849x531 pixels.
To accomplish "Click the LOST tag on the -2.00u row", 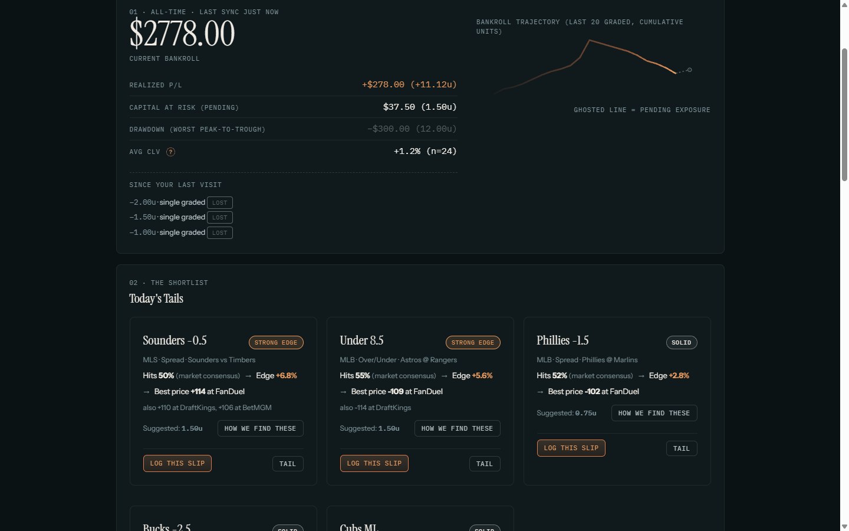I will (x=220, y=202).
